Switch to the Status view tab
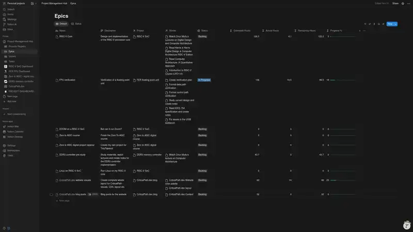Image resolution: width=413 pixels, height=232 pixels. 76,24
